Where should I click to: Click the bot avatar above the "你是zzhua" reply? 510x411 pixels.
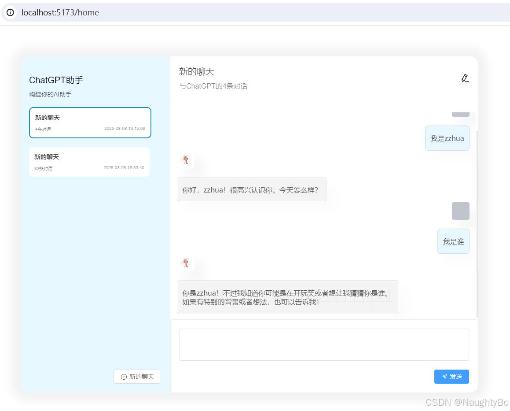[x=186, y=263]
